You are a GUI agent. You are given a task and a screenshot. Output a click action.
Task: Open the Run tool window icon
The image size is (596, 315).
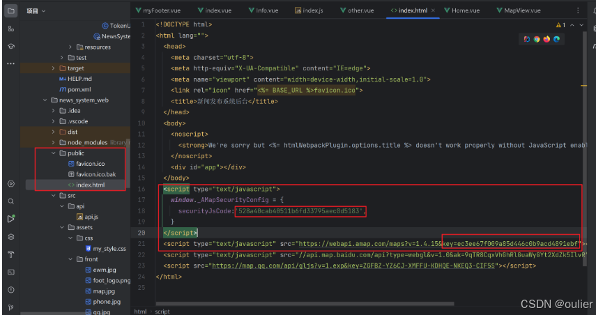pyautogui.click(x=10, y=219)
